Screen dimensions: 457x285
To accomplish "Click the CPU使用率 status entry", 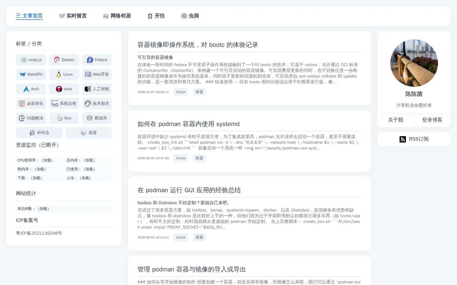I will 39,160.
